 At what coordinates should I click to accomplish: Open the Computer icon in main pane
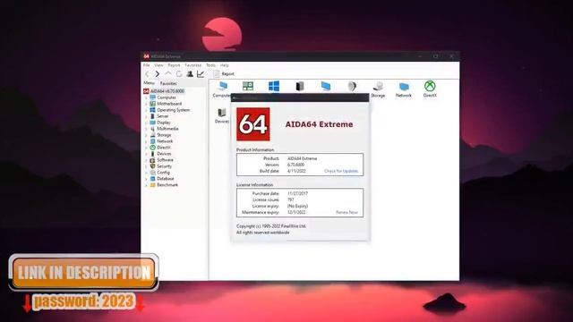[222, 89]
